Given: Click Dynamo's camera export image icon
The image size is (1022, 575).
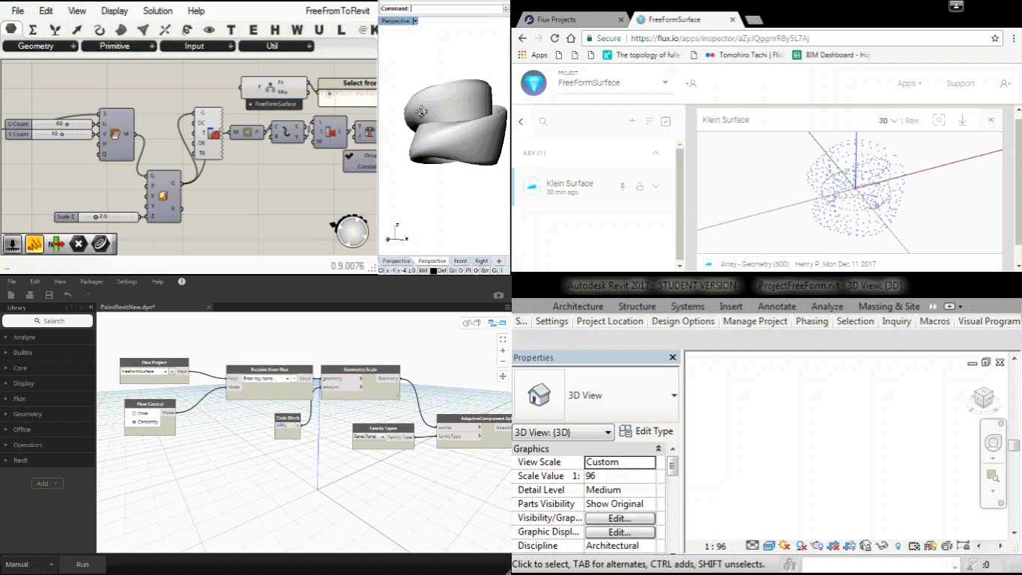Looking at the screenshot, I should (x=498, y=295).
